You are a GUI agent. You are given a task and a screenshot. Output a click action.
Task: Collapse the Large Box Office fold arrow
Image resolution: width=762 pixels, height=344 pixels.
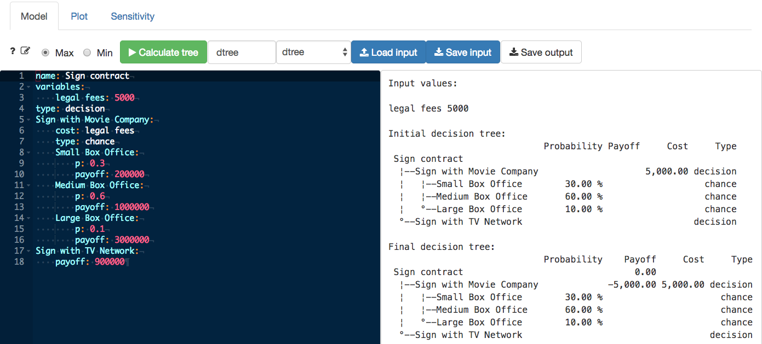(28, 218)
